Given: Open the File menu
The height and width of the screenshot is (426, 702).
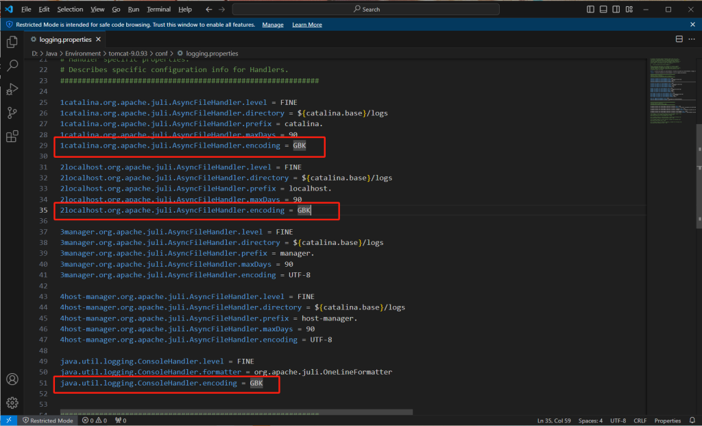Looking at the screenshot, I should point(26,9).
